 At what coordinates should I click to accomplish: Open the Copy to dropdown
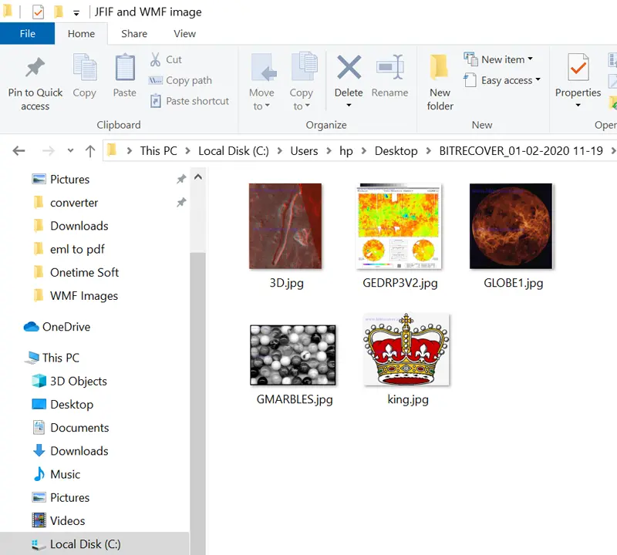coord(301,106)
